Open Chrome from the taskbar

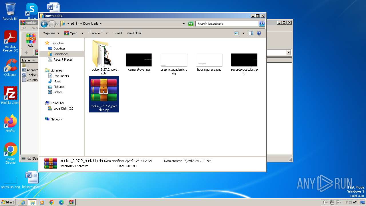point(52,202)
